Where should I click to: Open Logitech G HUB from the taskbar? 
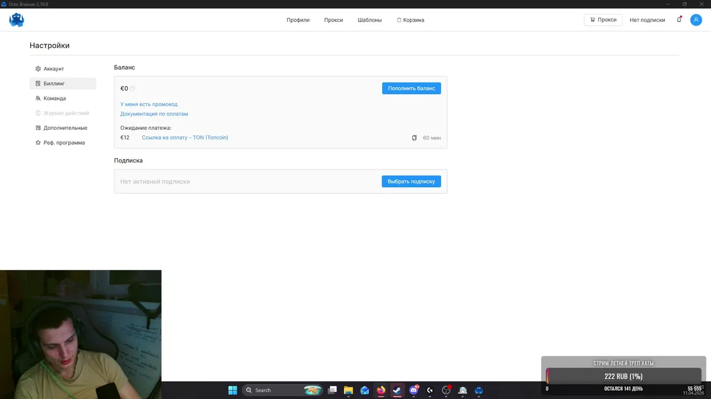click(x=429, y=390)
